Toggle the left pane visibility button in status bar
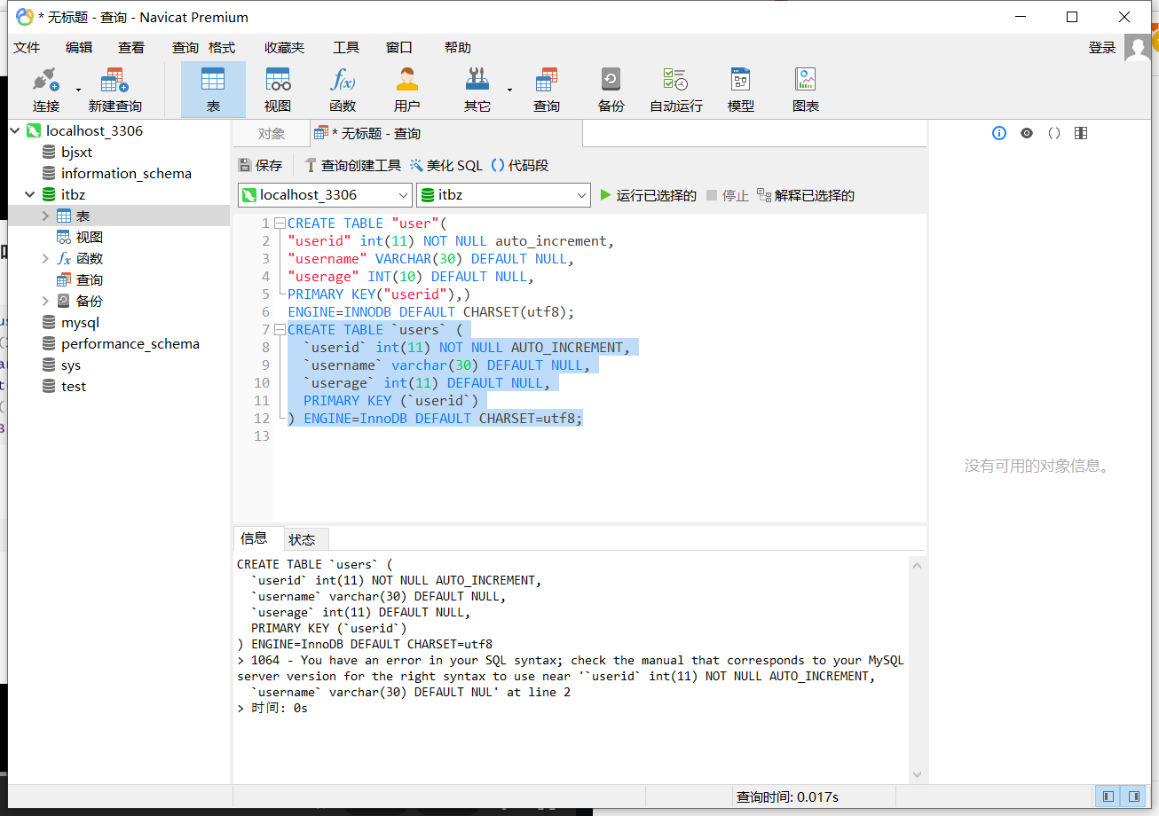This screenshot has width=1159, height=816. [1108, 796]
